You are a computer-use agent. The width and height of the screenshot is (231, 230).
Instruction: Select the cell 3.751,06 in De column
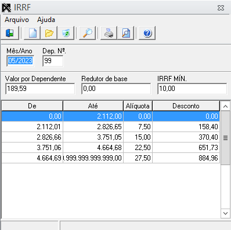pos(33,148)
